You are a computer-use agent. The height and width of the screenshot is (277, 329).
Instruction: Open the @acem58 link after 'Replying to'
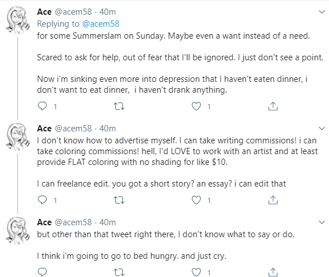pos(101,24)
